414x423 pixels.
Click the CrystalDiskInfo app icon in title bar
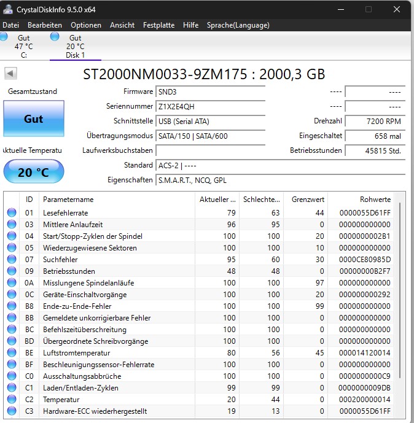coord(8,9)
